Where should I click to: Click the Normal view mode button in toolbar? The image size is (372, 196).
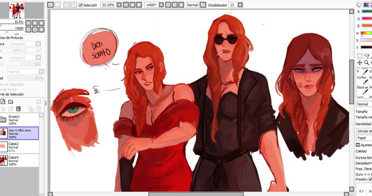(193, 5)
